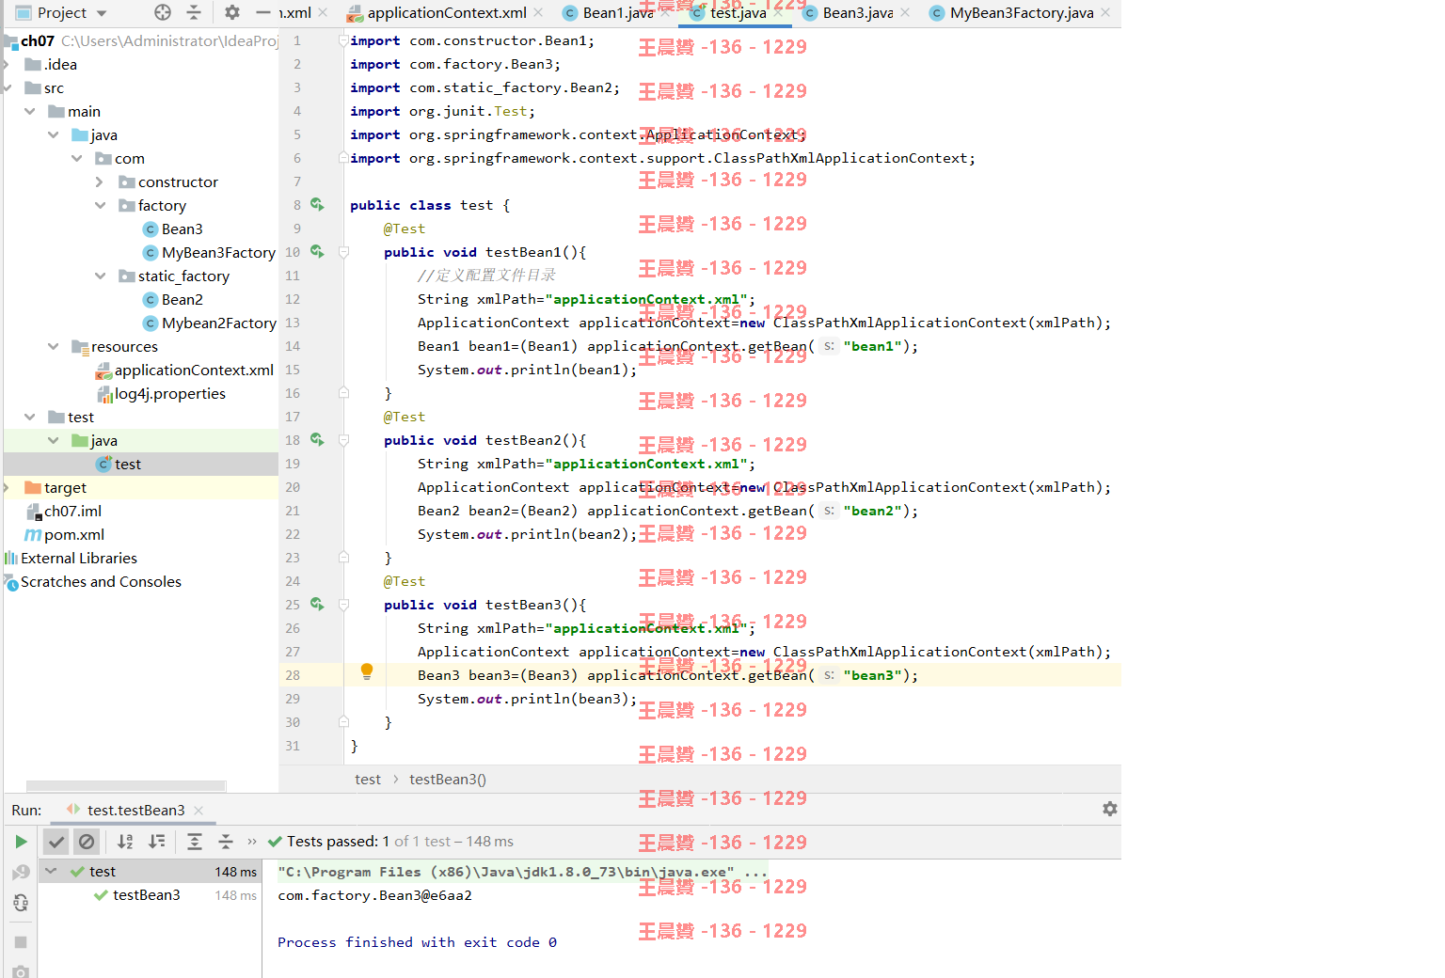Viewport: 1445px width, 978px height.
Task: Collapse the test folder in tree
Action: 30,417
